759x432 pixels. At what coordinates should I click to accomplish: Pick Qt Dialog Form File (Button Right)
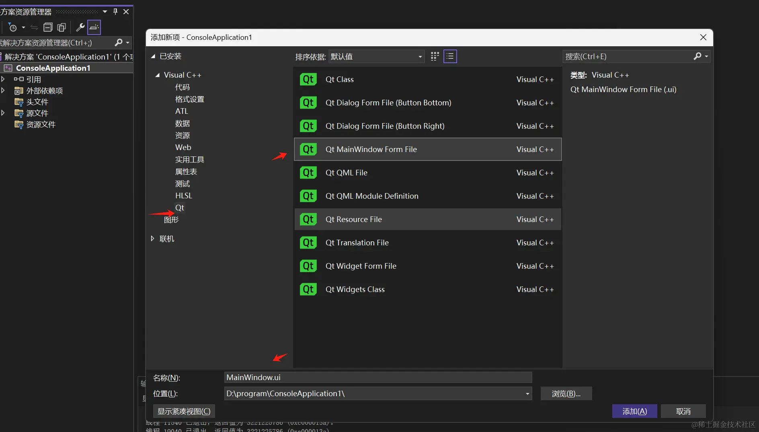click(x=428, y=126)
